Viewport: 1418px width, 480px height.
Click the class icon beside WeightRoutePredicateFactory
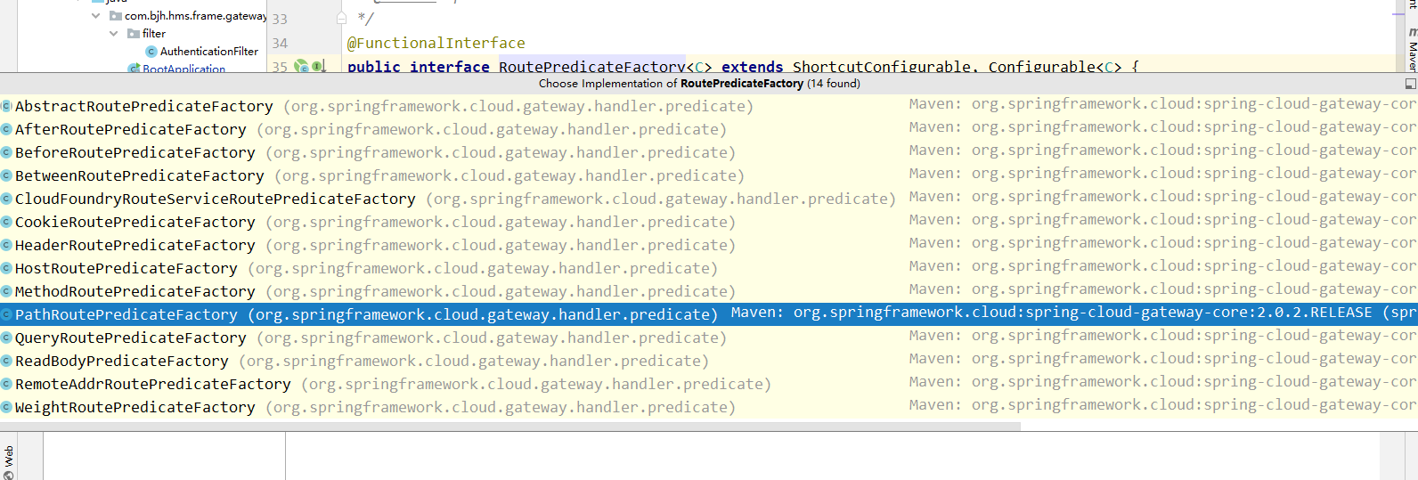[6, 407]
